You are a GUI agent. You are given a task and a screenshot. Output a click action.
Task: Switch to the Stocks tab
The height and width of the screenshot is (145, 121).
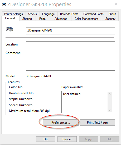coord(32,14)
